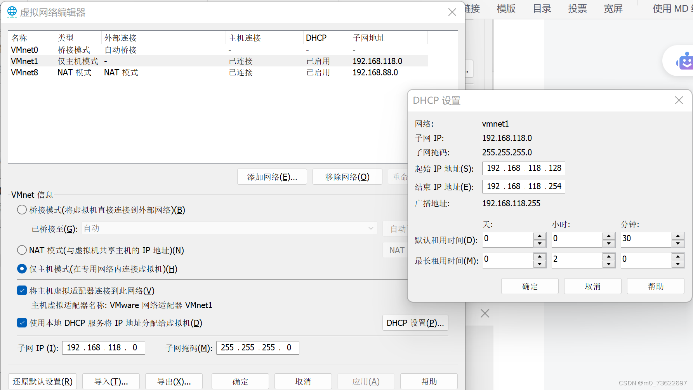Click 还原默认设置(R) button
The width and height of the screenshot is (693, 390).
[x=43, y=381]
